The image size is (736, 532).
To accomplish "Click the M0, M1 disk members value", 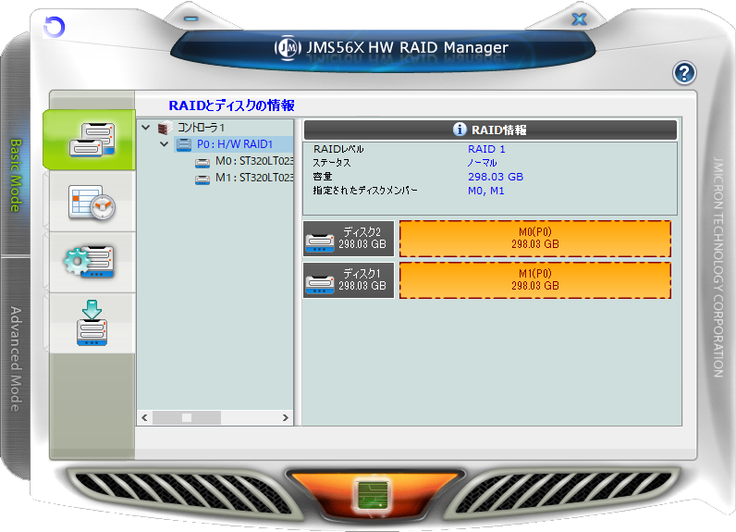I will click(x=486, y=191).
